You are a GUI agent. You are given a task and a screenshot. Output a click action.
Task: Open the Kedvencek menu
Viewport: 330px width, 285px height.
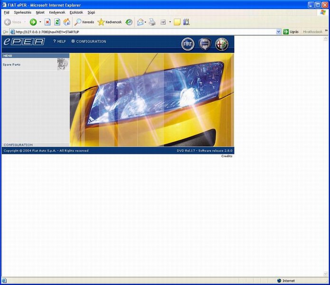[57, 12]
